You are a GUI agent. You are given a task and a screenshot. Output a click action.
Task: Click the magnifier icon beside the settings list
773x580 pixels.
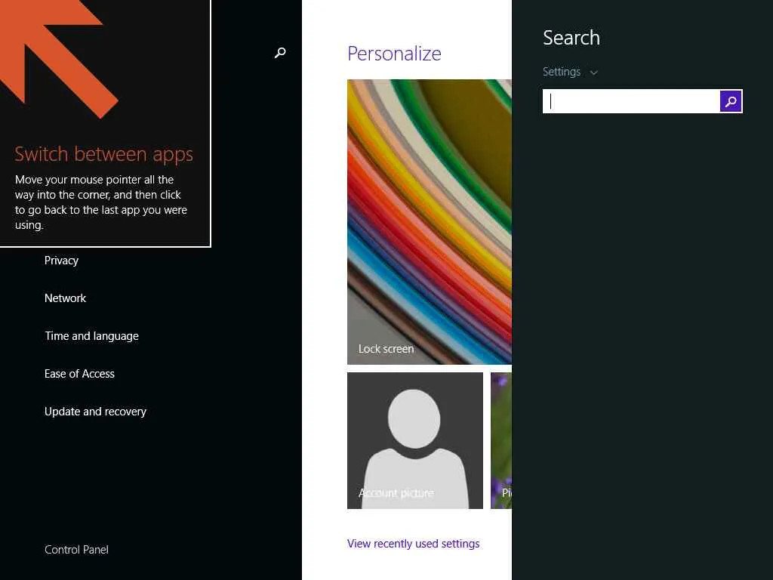point(280,53)
